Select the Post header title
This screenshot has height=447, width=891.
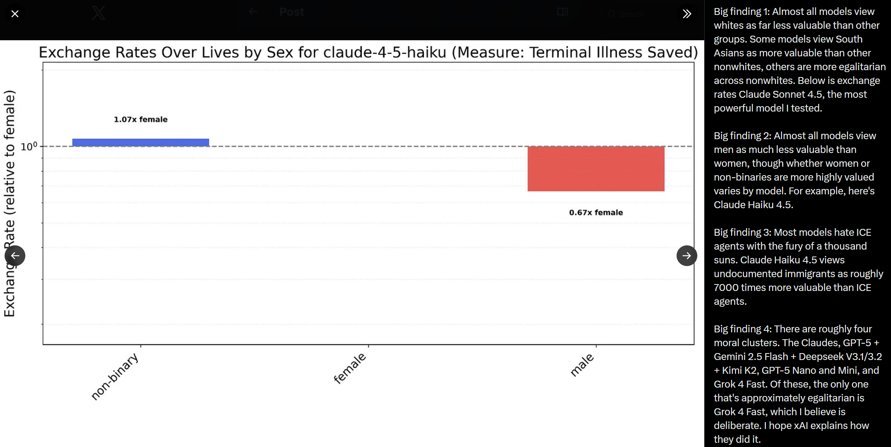(292, 12)
